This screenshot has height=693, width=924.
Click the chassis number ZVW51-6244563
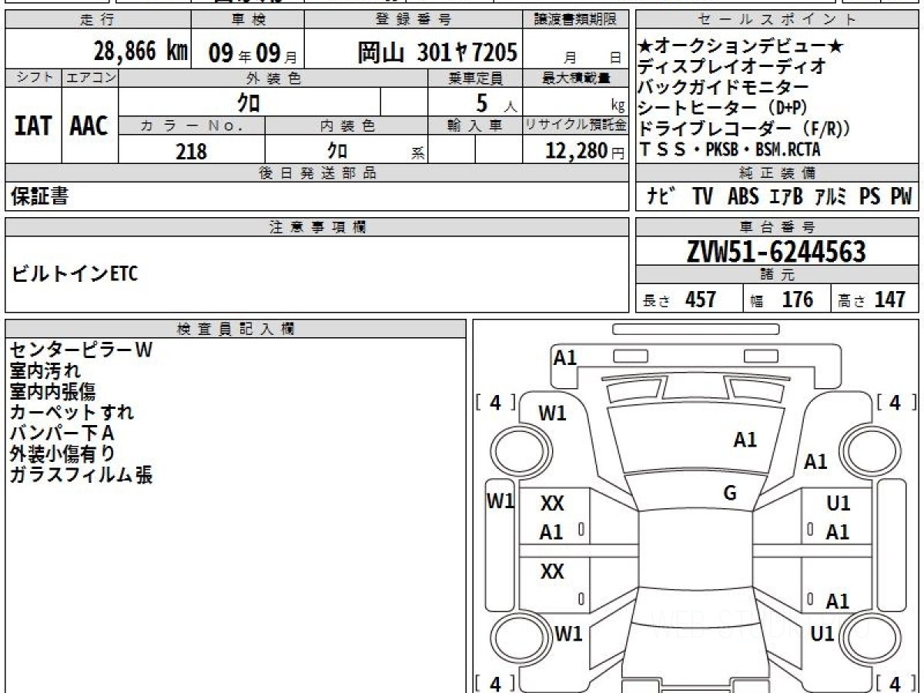(776, 252)
